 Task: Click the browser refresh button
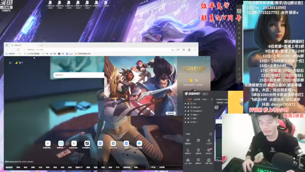click(18, 50)
